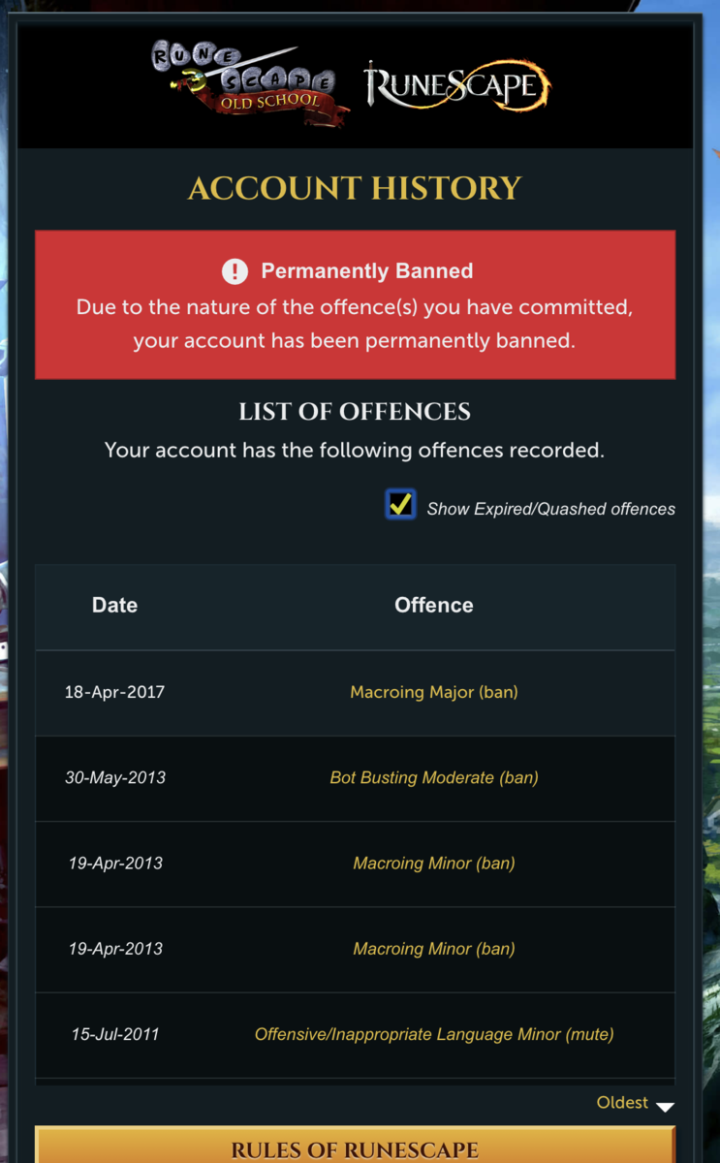The height and width of the screenshot is (1163, 720).
Task: Open the Bot Busting Moderate (ban) offence
Action: point(434,777)
